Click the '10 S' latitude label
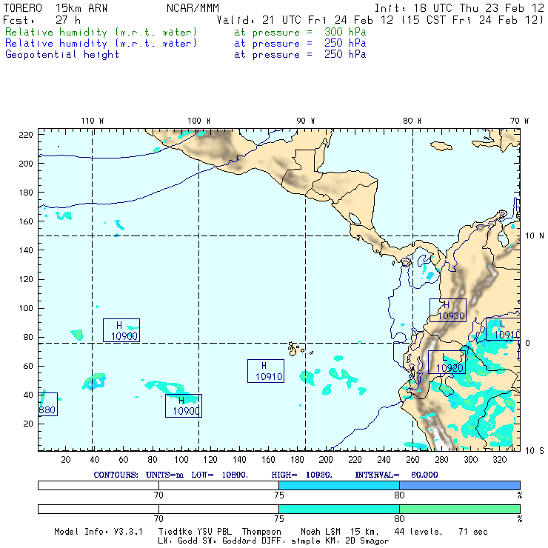548x548 pixels. click(x=535, y=451)
